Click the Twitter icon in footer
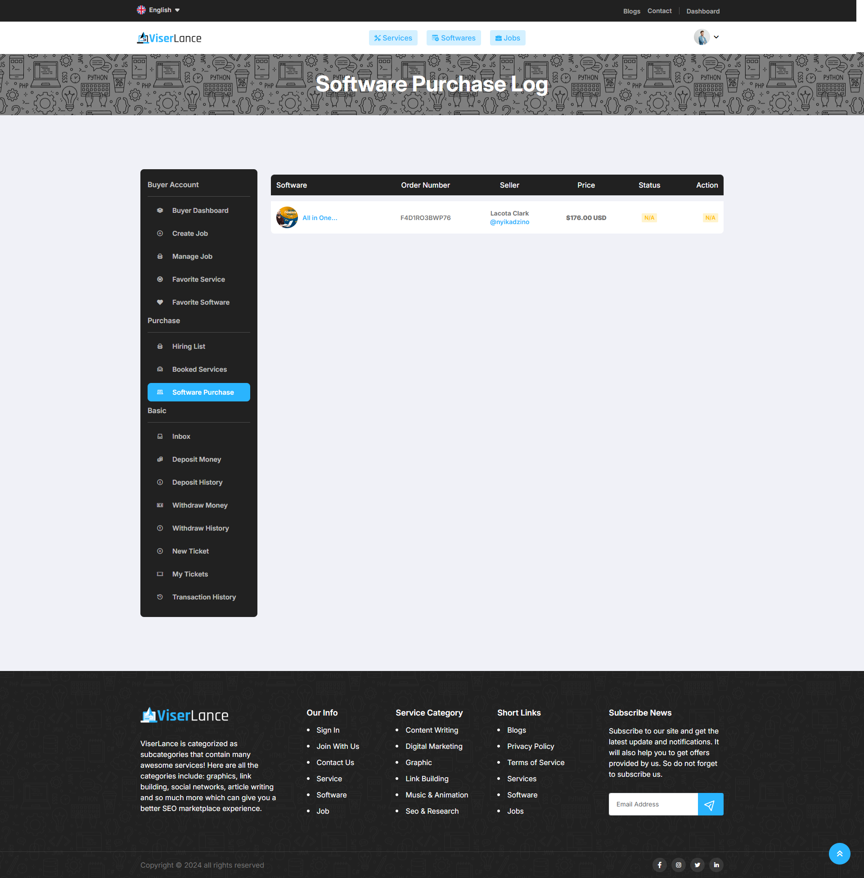 [x=697, y=865]
